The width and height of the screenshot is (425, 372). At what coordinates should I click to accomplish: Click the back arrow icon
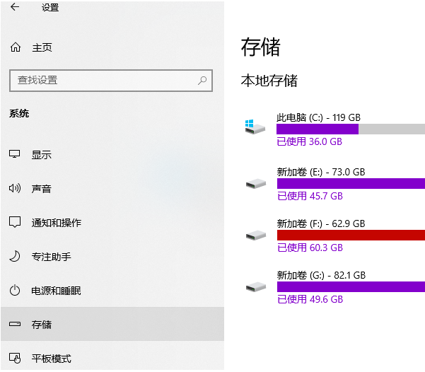point(15,8)
